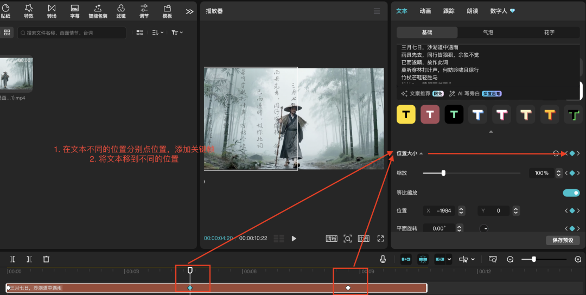Start voiceover recording with microphone icon
Screen dimensions: 586x295
click(x=383, y=259)
